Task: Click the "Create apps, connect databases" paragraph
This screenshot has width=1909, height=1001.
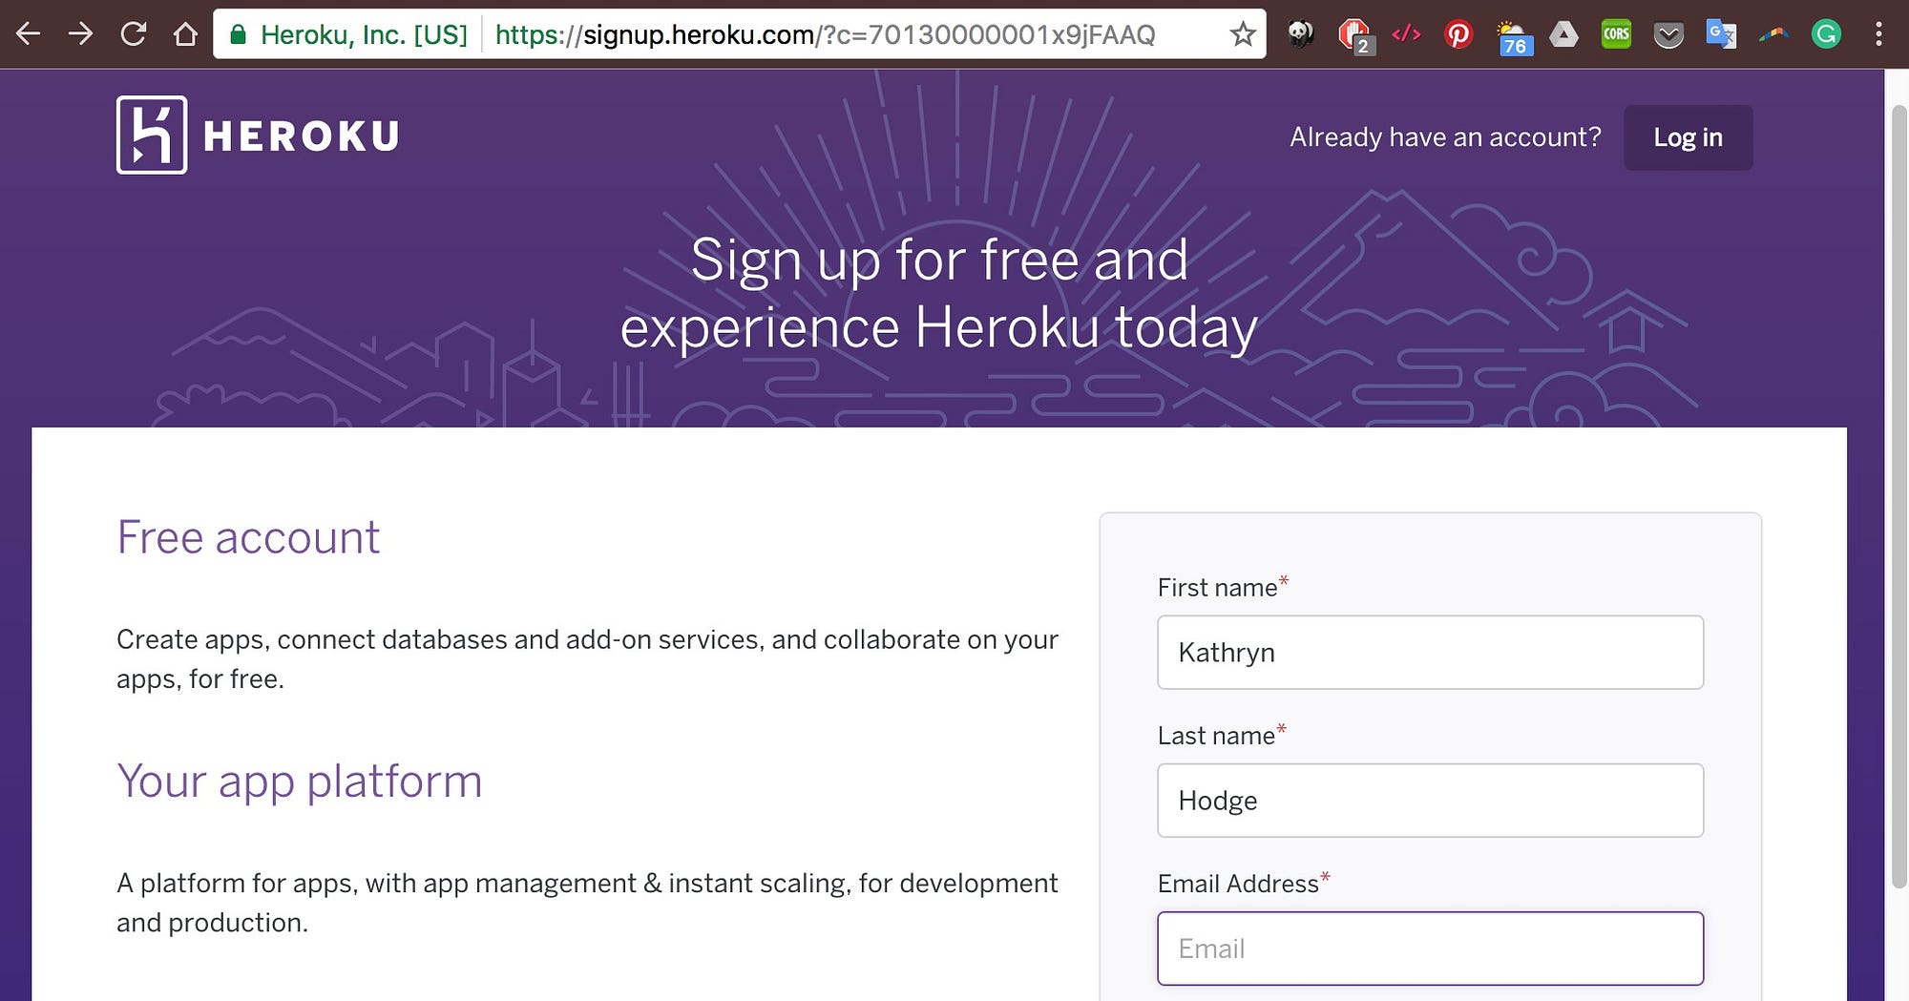Action: click(587, 658)
